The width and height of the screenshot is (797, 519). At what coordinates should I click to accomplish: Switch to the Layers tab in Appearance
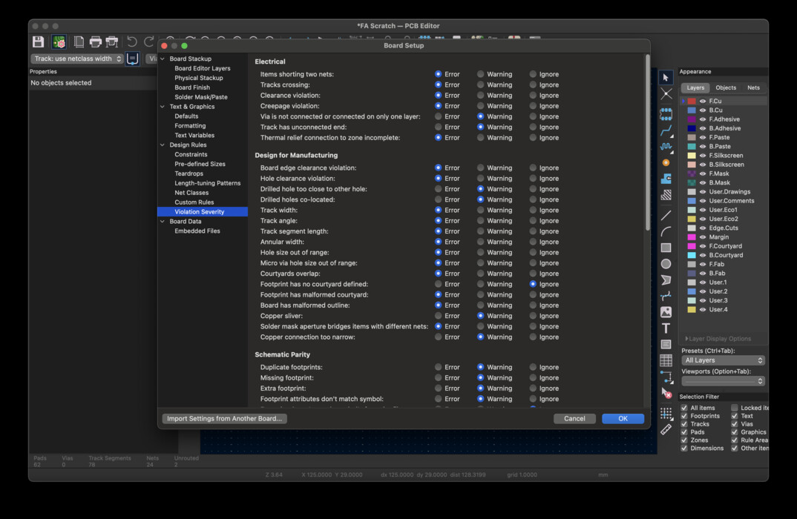click(x=695, y=87)
